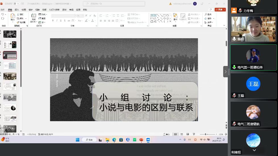This screenshot has width=278, height=156.
Task: Toggle Italic formatting
Action: click(57, 21)
